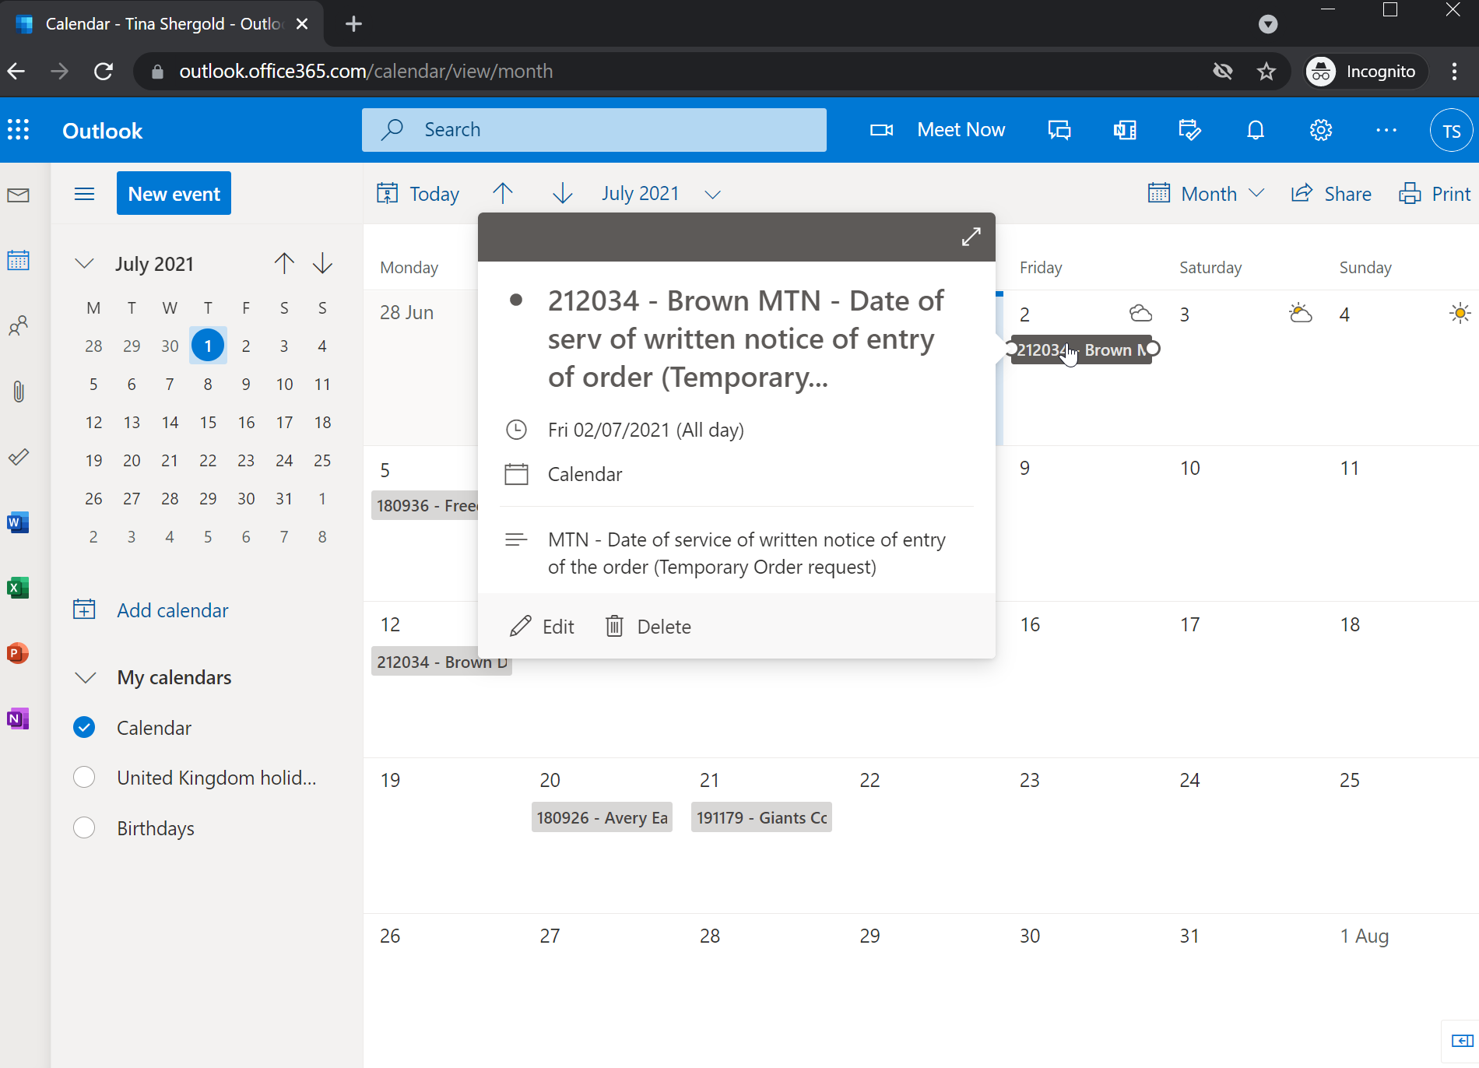Open the Month view dropdown
Screen dimensions: 1479x1068
click(x=1207, y=194)
